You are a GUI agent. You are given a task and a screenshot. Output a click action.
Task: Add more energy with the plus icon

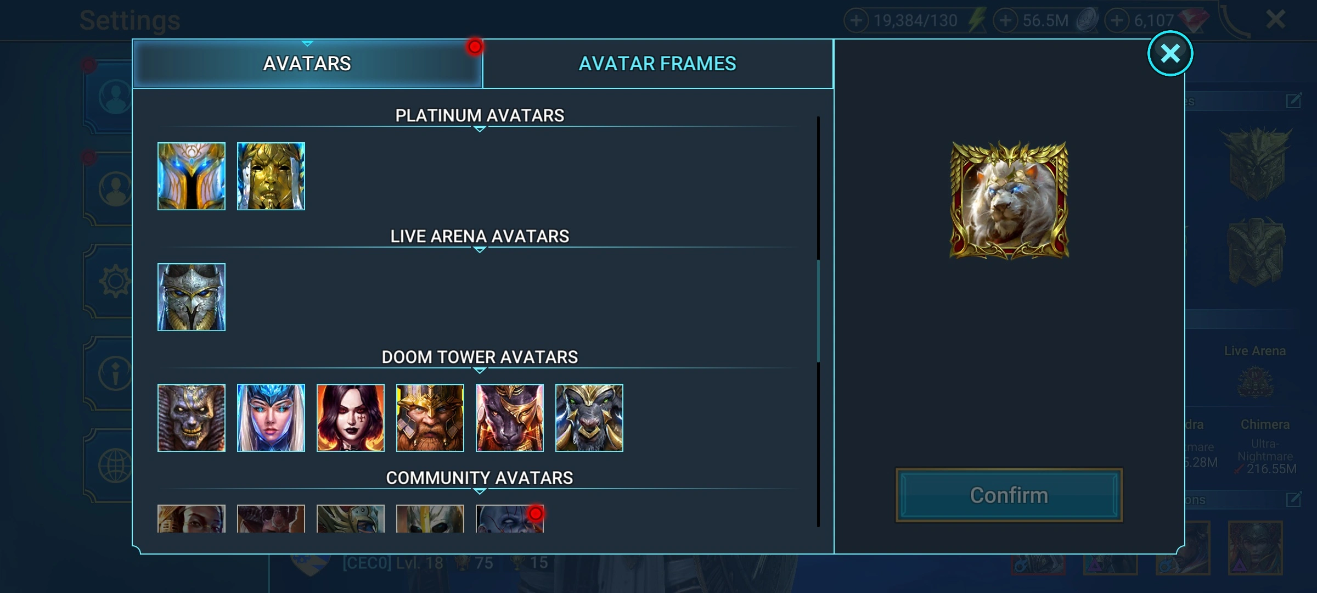point(856,21)
